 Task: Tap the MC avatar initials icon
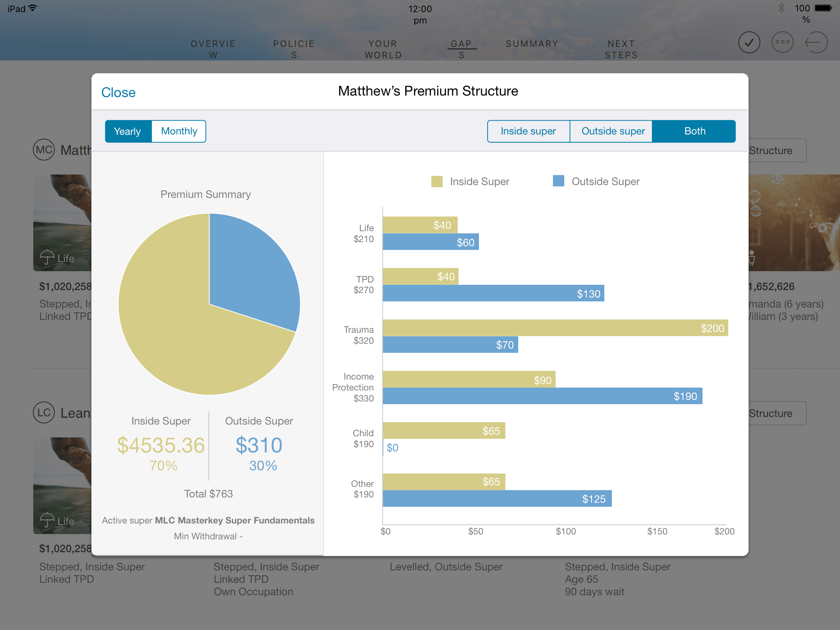click(x=44, y=150)
